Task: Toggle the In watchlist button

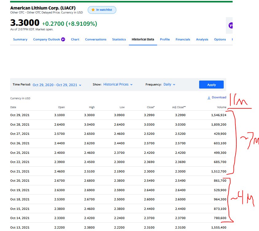Action: (102, 10)
